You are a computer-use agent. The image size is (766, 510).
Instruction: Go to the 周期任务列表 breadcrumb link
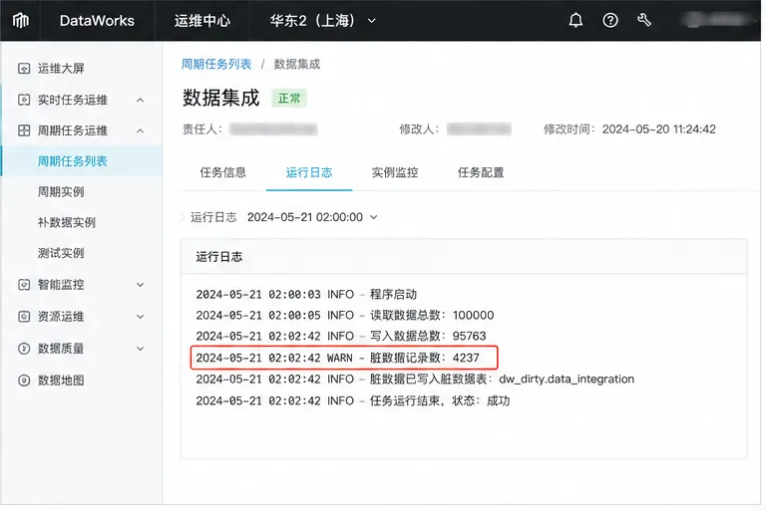tap(216, 64)
